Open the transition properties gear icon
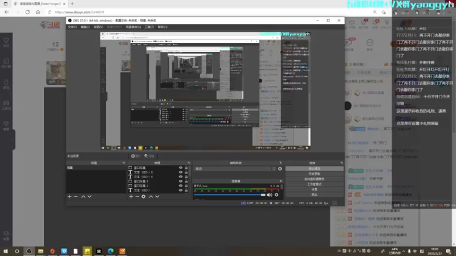Viewport: 456px width, 256px height. (x=280, y=168)
